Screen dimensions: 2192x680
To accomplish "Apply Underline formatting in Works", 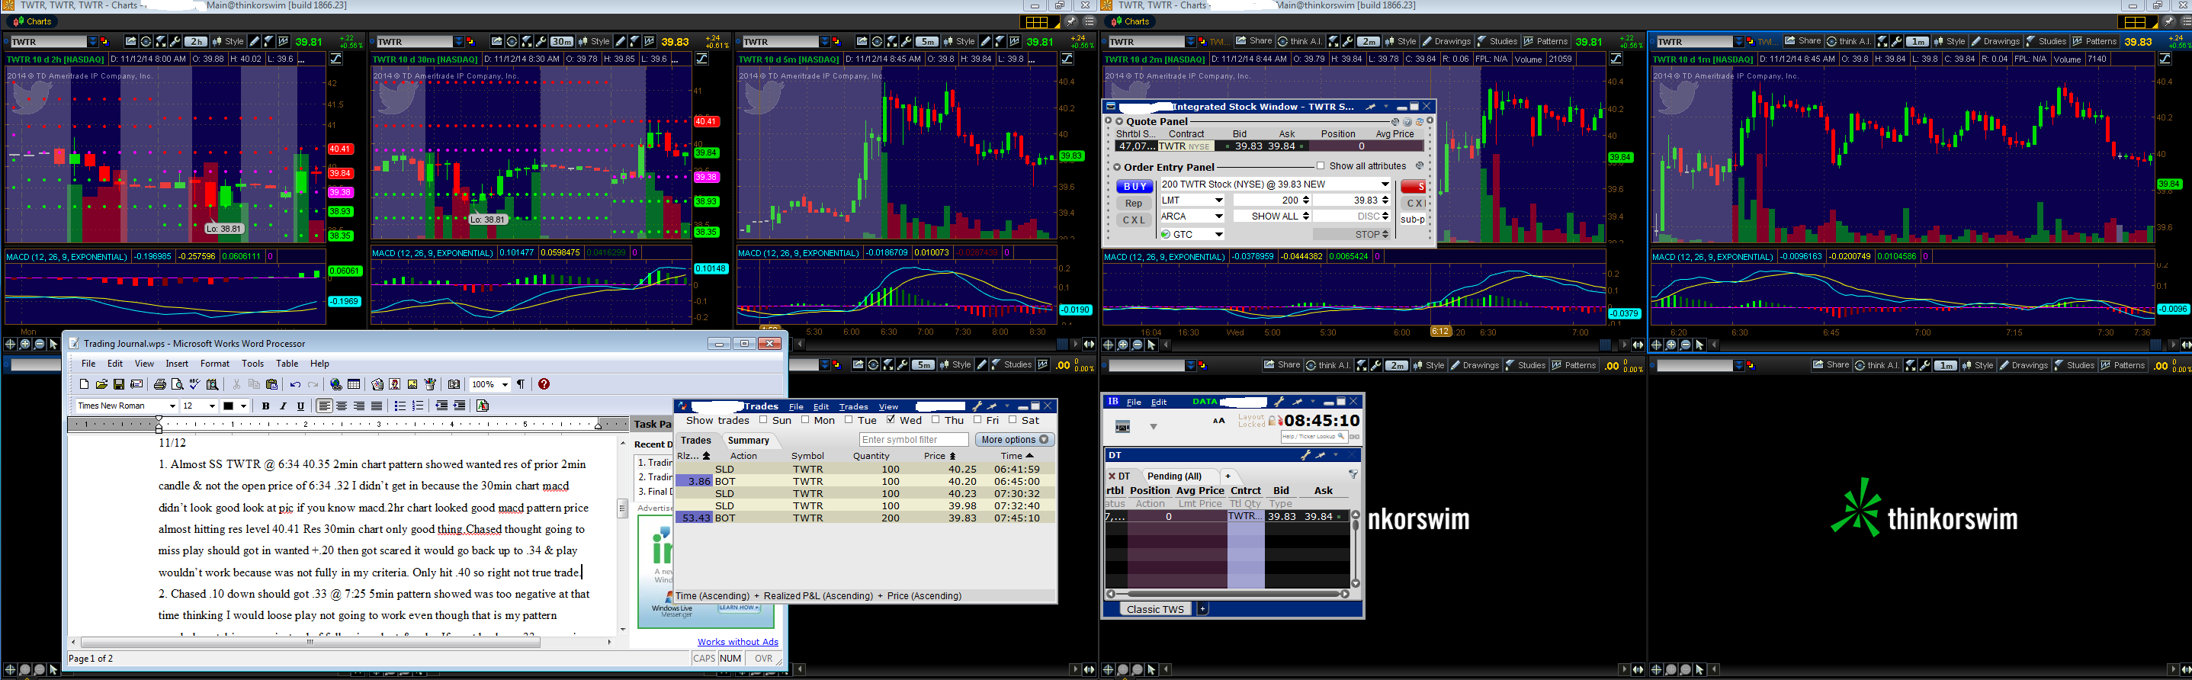I will [300, 406].
